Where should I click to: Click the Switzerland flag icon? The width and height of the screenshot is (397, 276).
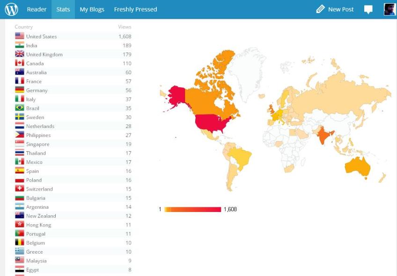[20, 189]
